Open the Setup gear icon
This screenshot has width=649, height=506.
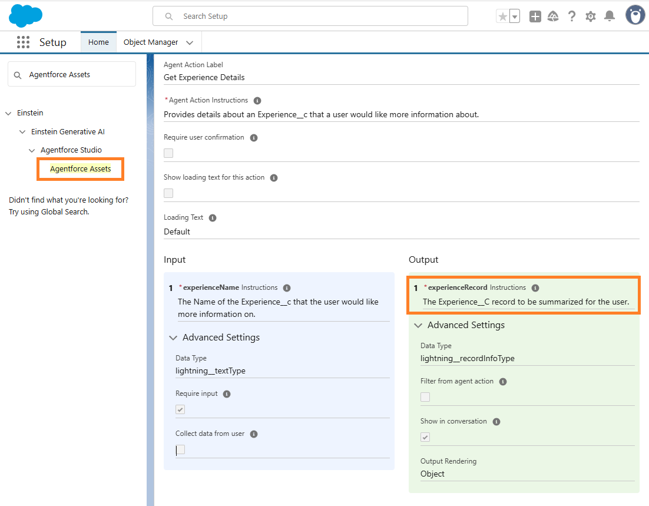[591, 16]
